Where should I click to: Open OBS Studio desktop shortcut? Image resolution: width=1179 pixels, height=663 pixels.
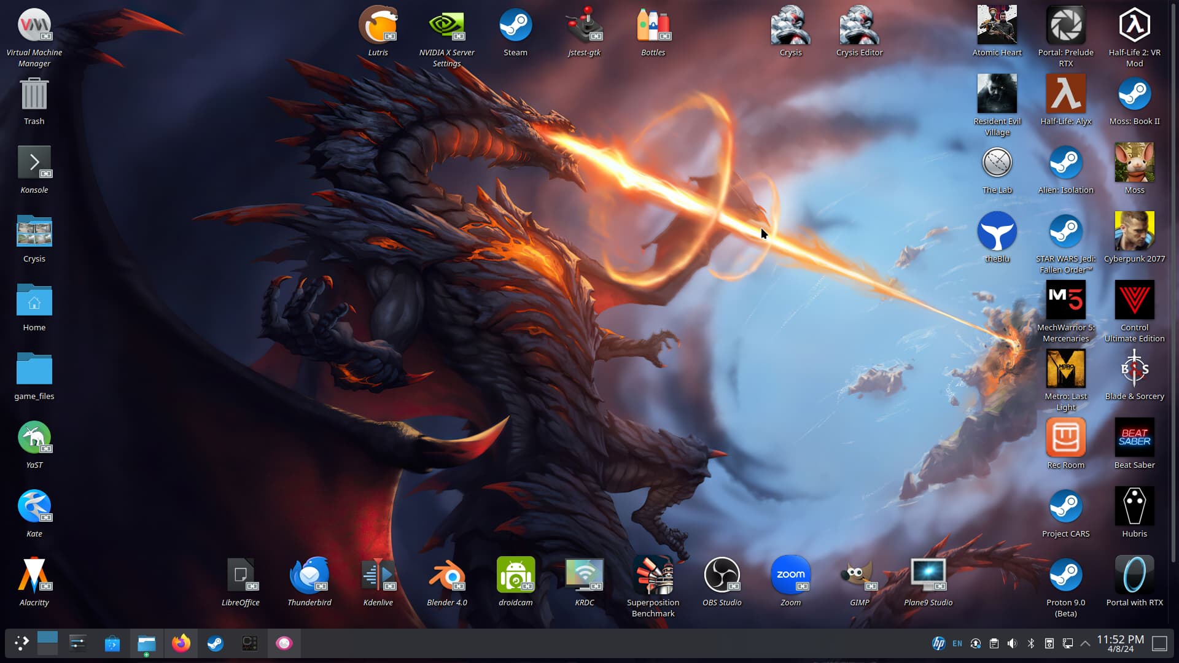(x=722, y=576)
